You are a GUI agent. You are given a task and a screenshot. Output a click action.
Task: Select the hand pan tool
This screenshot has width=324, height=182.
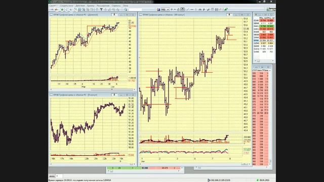(178, 10)
